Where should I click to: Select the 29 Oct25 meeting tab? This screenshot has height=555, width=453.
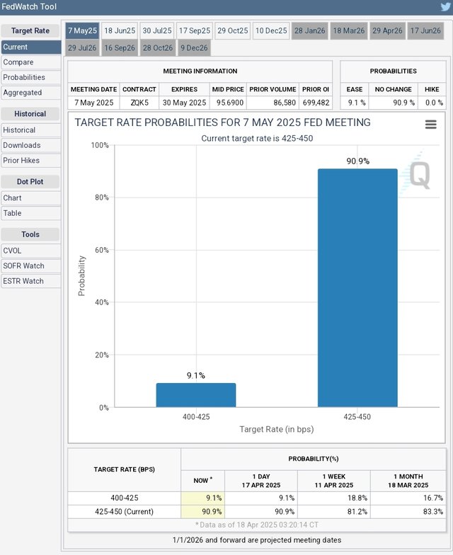pos(232,31)
